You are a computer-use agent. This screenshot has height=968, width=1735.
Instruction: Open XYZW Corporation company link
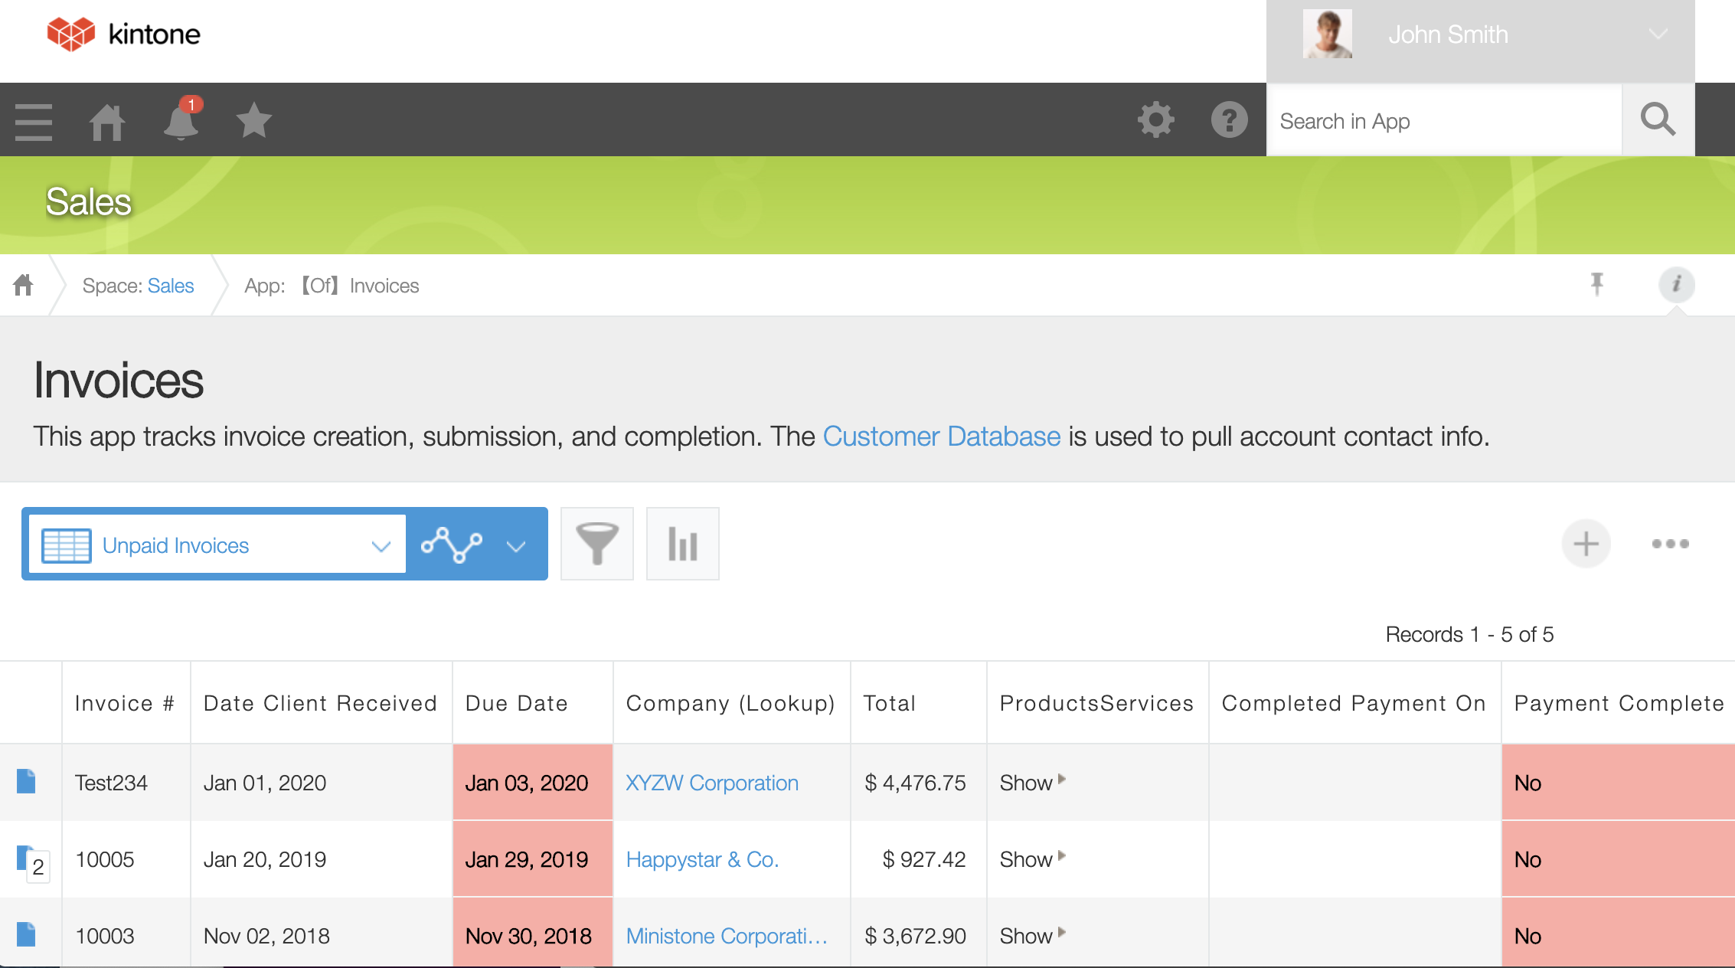(x=711, y=783)
